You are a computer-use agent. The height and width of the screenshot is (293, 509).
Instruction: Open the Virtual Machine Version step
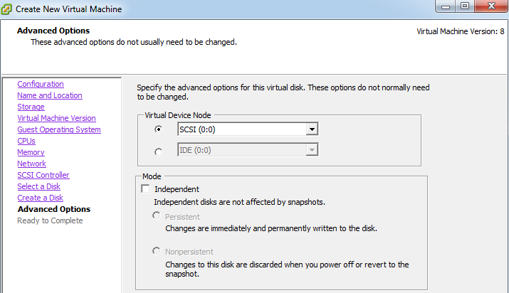pos(56,118)
